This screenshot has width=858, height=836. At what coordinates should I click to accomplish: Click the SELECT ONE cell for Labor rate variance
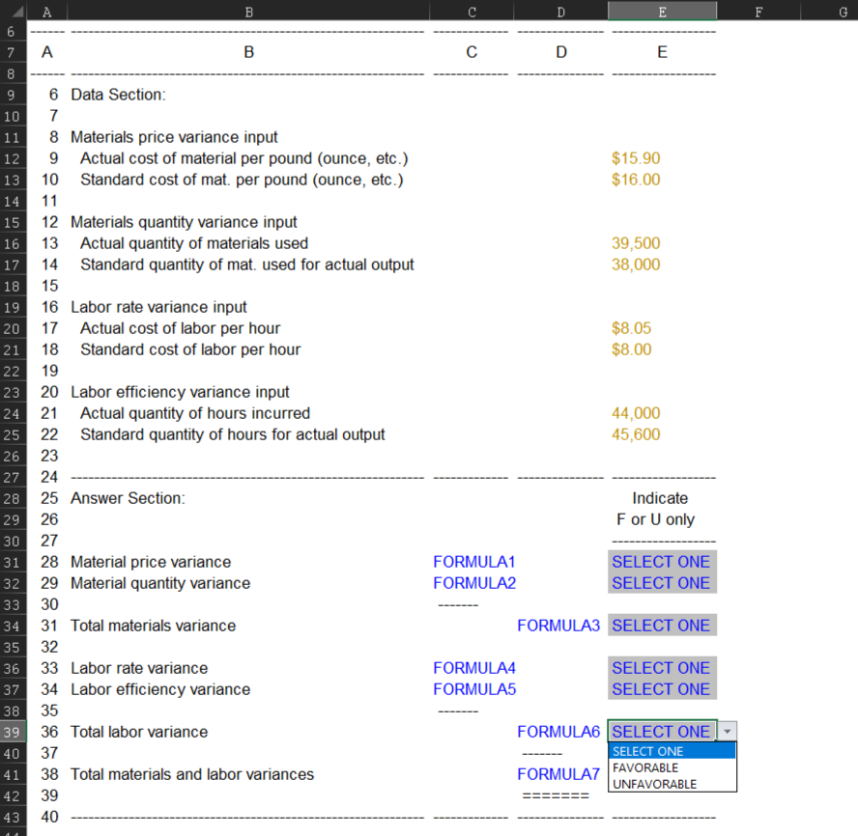pyautogui.click(x=661, y=668)
